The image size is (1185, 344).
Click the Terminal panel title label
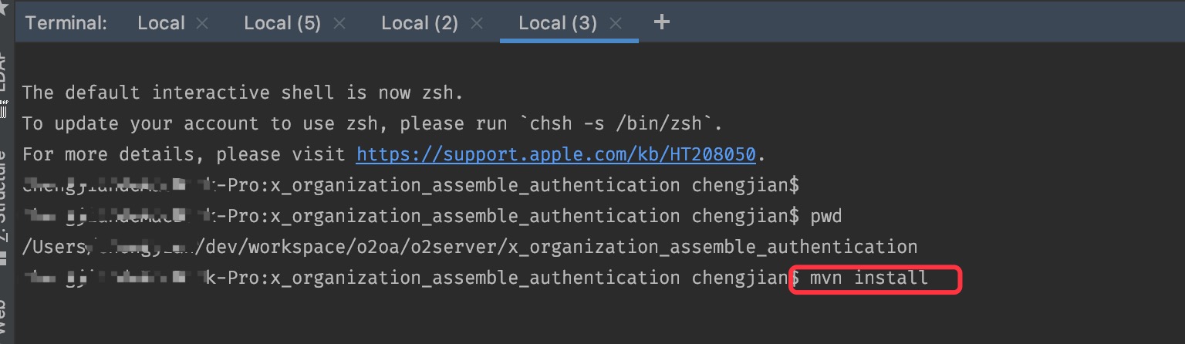pos(66,23)
